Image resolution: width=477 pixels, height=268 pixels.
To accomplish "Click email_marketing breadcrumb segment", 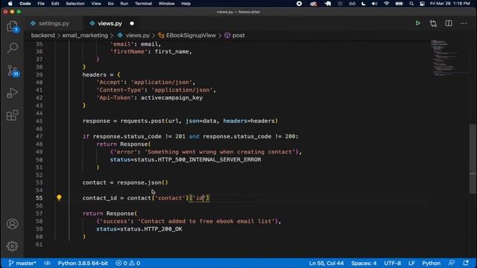I will 85,35.
